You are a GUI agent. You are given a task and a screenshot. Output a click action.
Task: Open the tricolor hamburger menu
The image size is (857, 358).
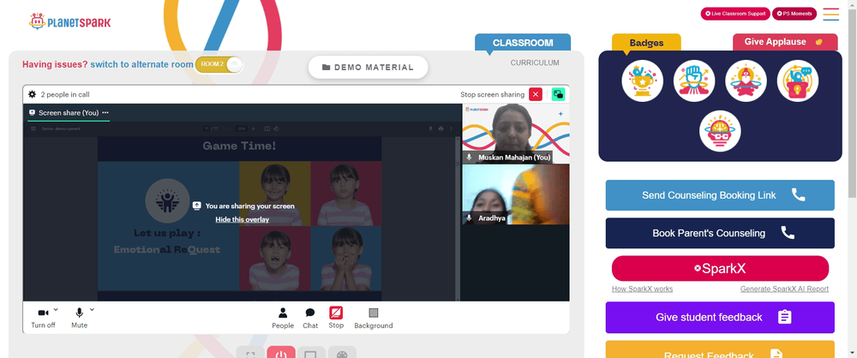[x=830, y=15]
